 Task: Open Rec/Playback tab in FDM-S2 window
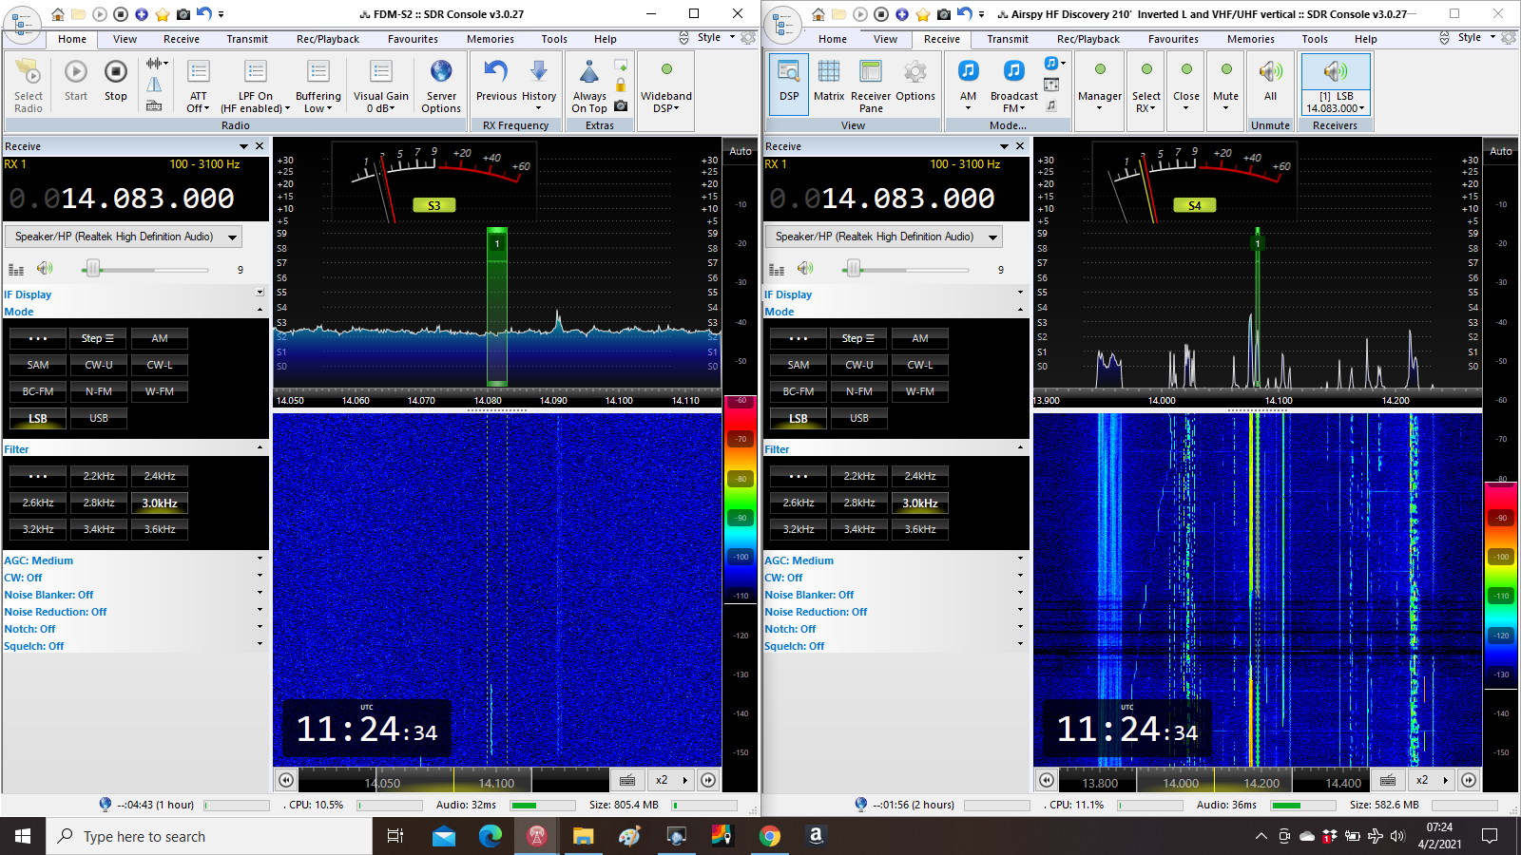(x=327, y=39)
